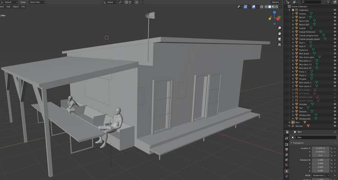Click the blue Z axis on navigation gizmo
The height and width of the screenshot is (180, 338).
[x=274, y=13]
